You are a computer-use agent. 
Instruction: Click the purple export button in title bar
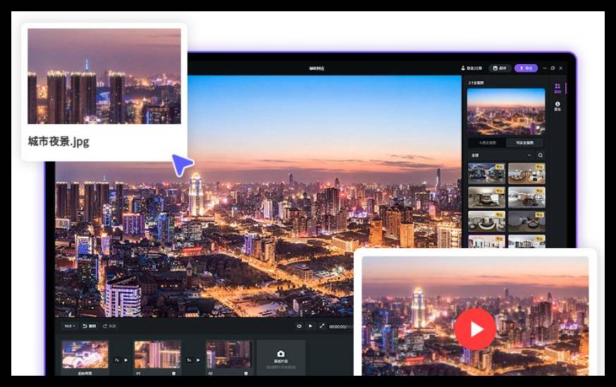tap(526, 68)
